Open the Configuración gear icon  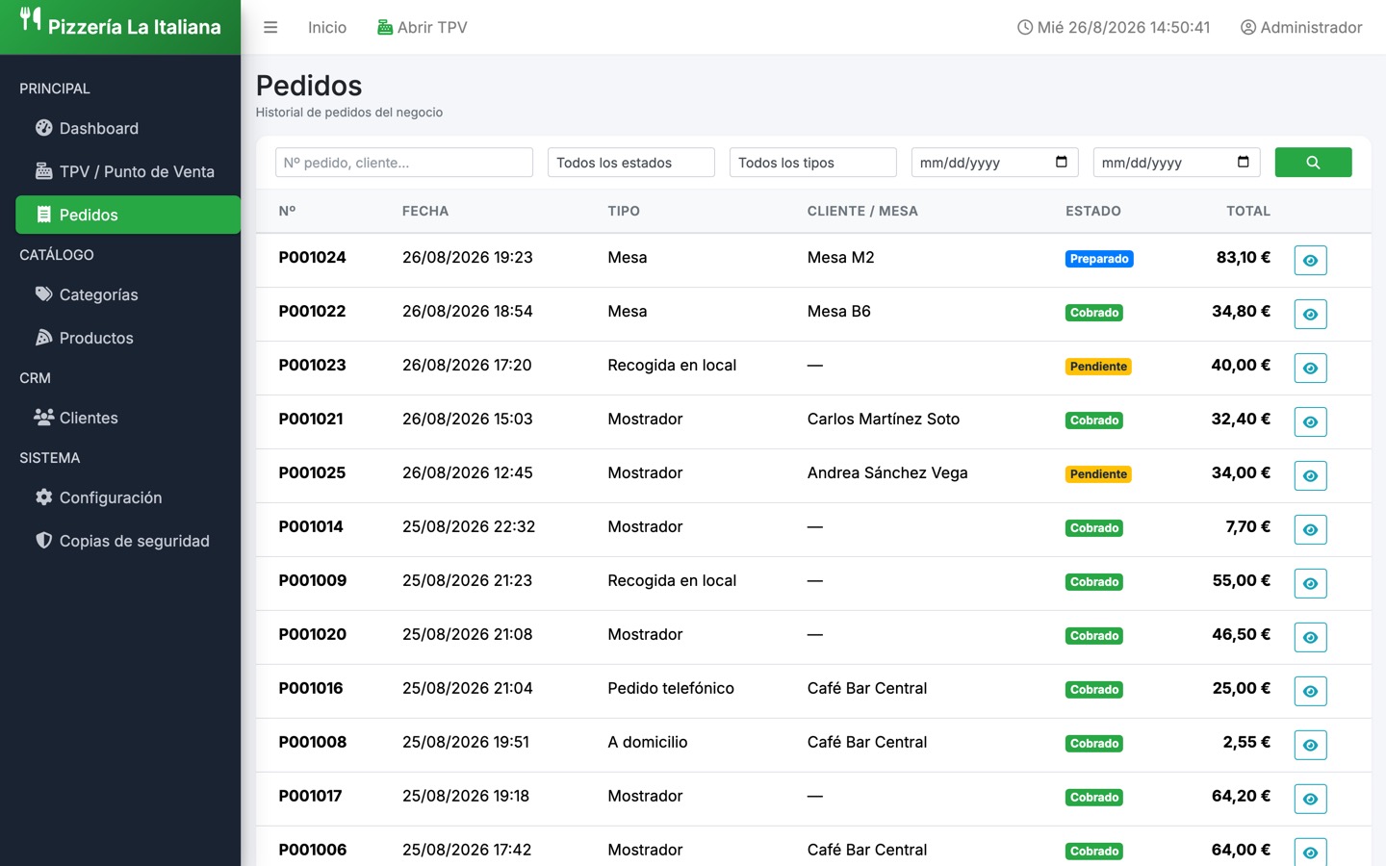43,497
